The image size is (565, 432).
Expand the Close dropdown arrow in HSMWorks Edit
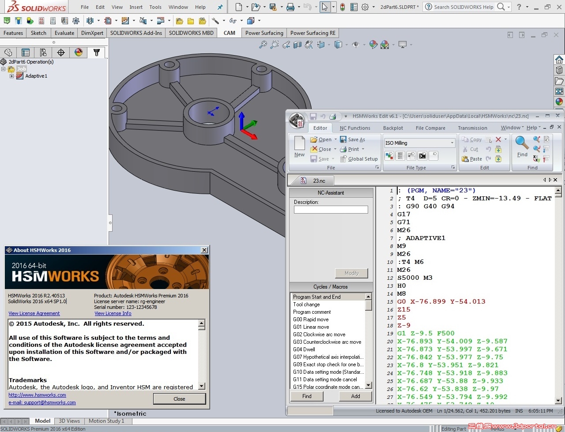pyautogui.click(x=335, y=149)
